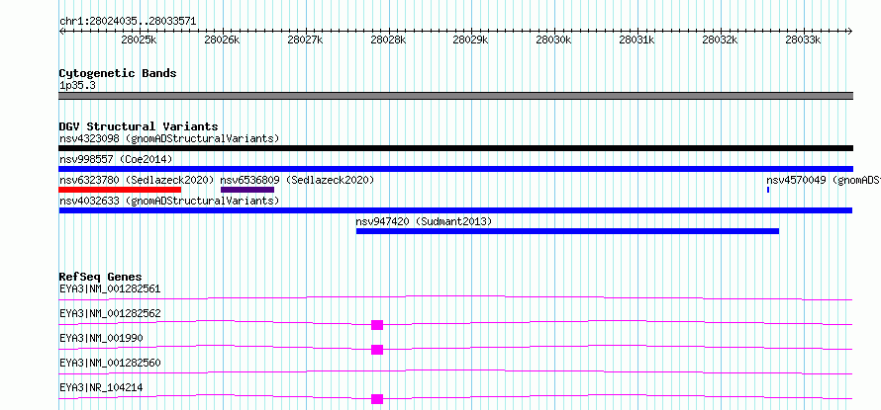Select transcript label EYA3|NM_001282561
Image resolution: width=881 pixels, height=410 pixels.
pos(110,288)
